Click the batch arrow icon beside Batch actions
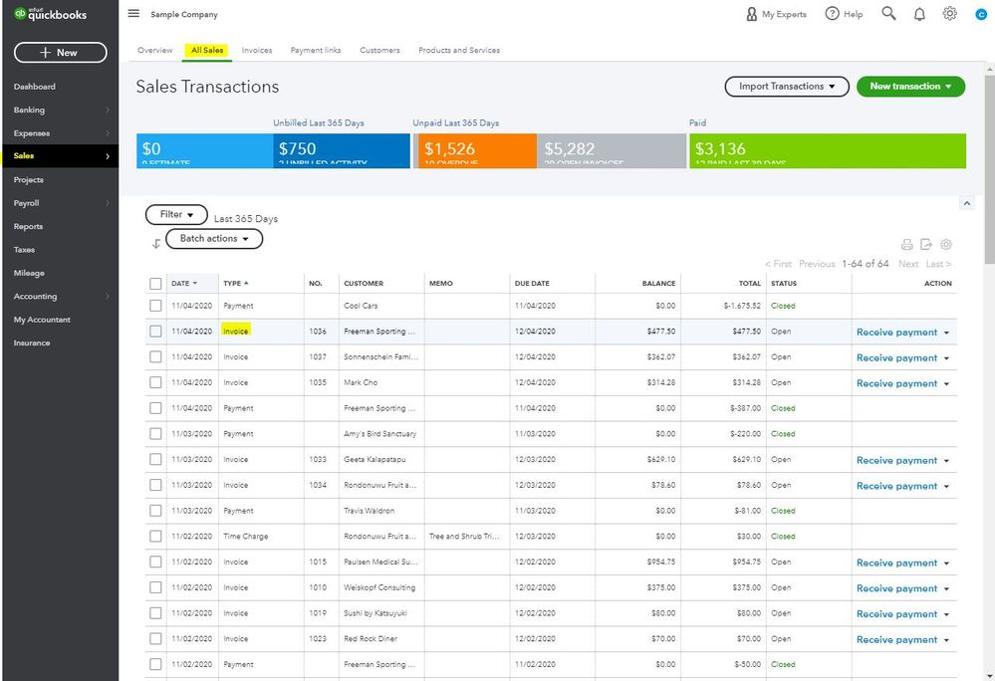 click(156, 244)
